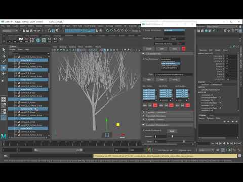Enable Select by object type icon
The height and width of the screenshot is (182, 243).
53,31
